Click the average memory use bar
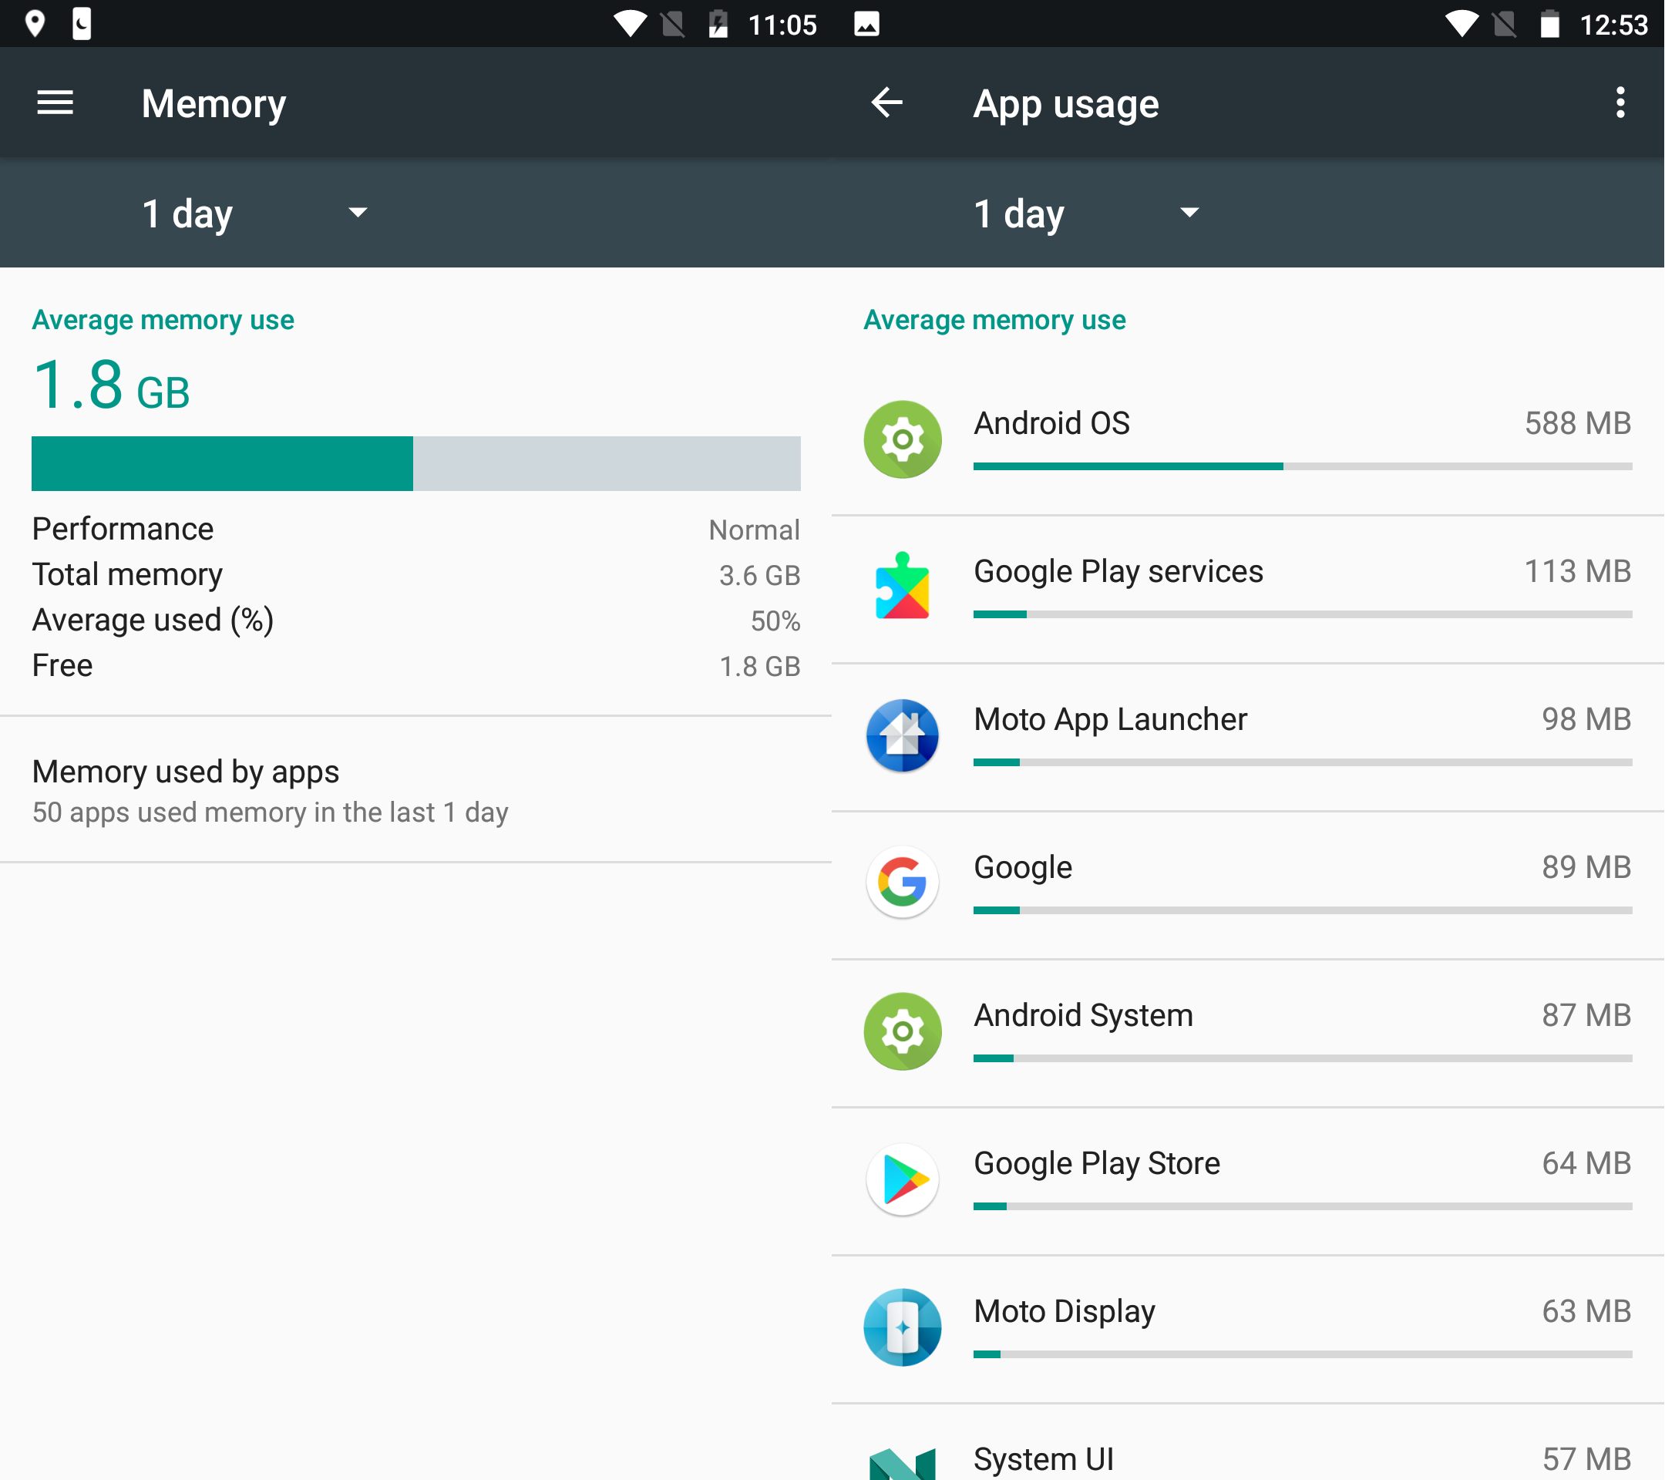 pos(415,463)
